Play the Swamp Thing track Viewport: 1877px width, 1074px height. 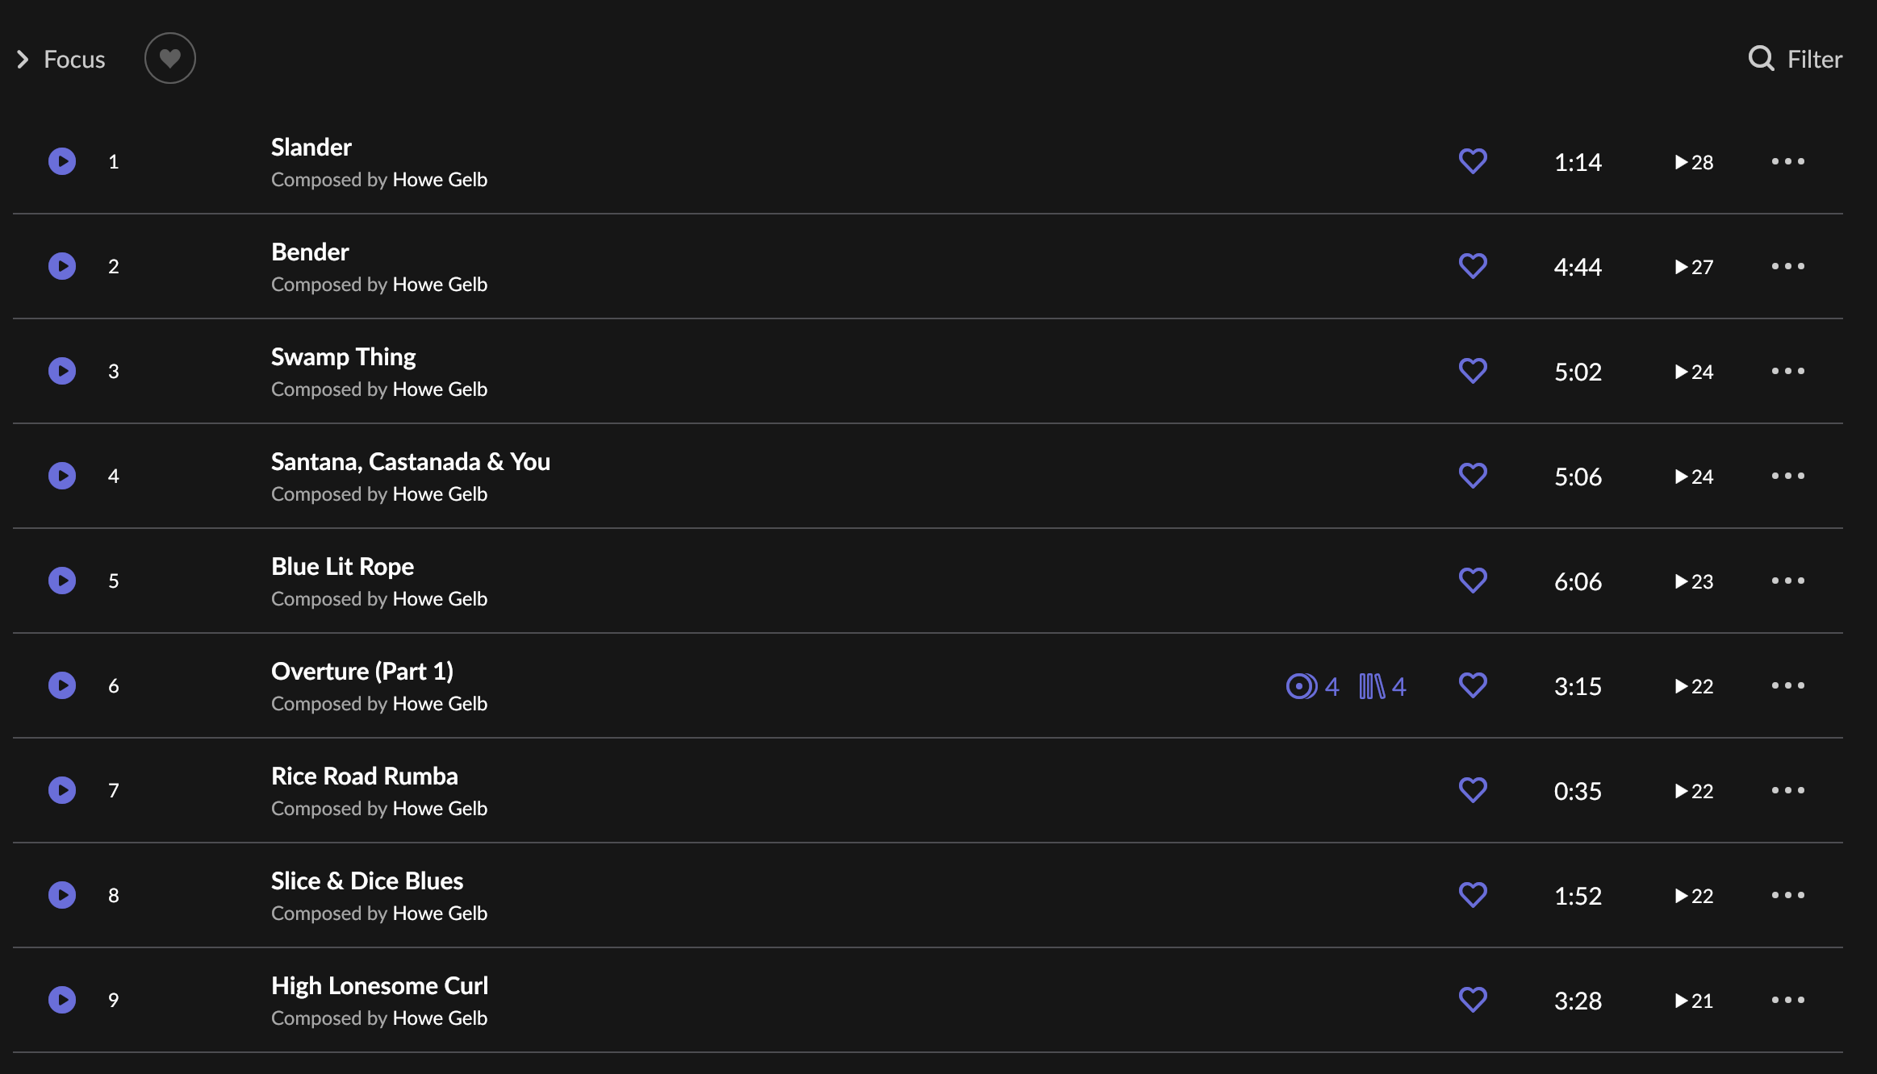click(x=62, y=371)
